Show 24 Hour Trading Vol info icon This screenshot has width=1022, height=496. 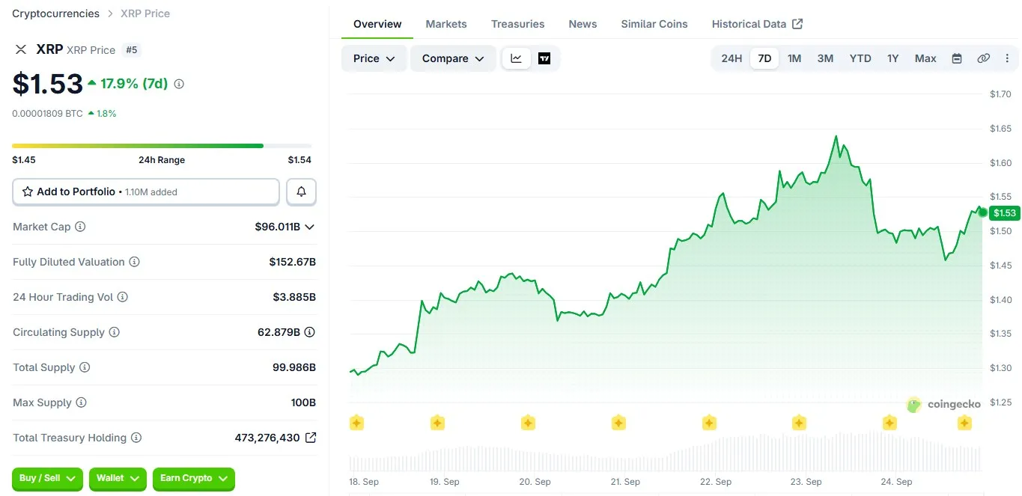[123, 297]
